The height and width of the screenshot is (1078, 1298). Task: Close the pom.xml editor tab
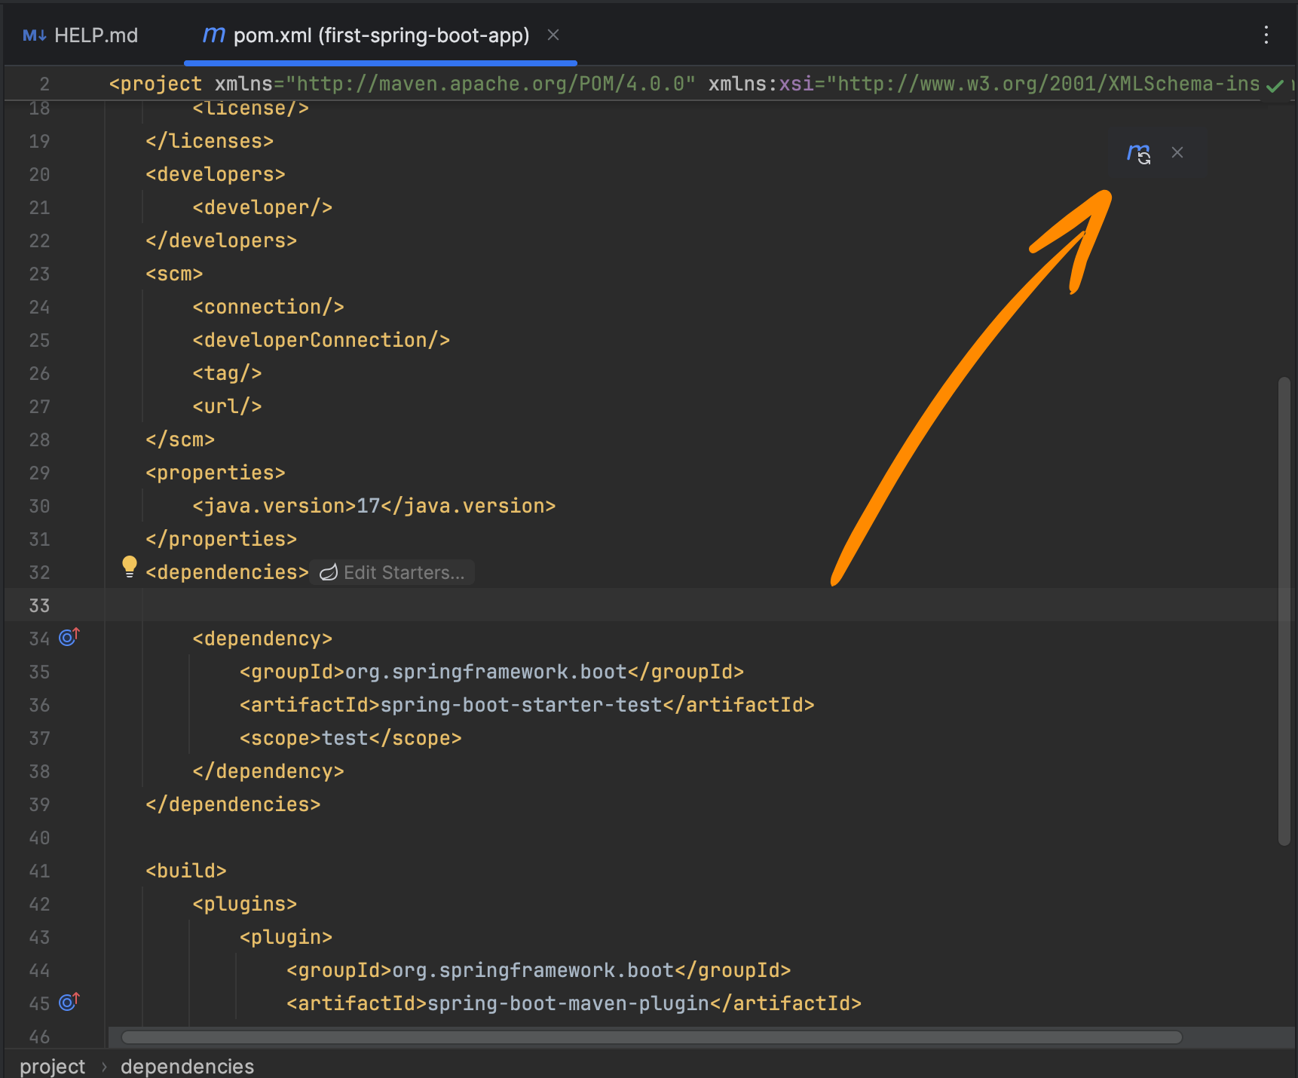[x=553, y=35]
